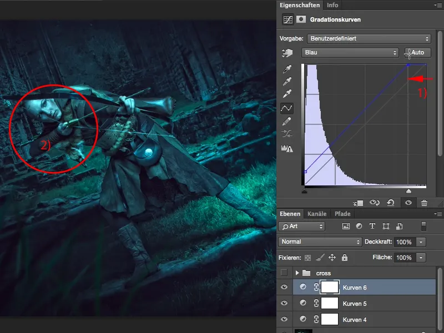The width and height of the screenshot is (444, 333).
Task: Select the cross group name
Action: 324,273
